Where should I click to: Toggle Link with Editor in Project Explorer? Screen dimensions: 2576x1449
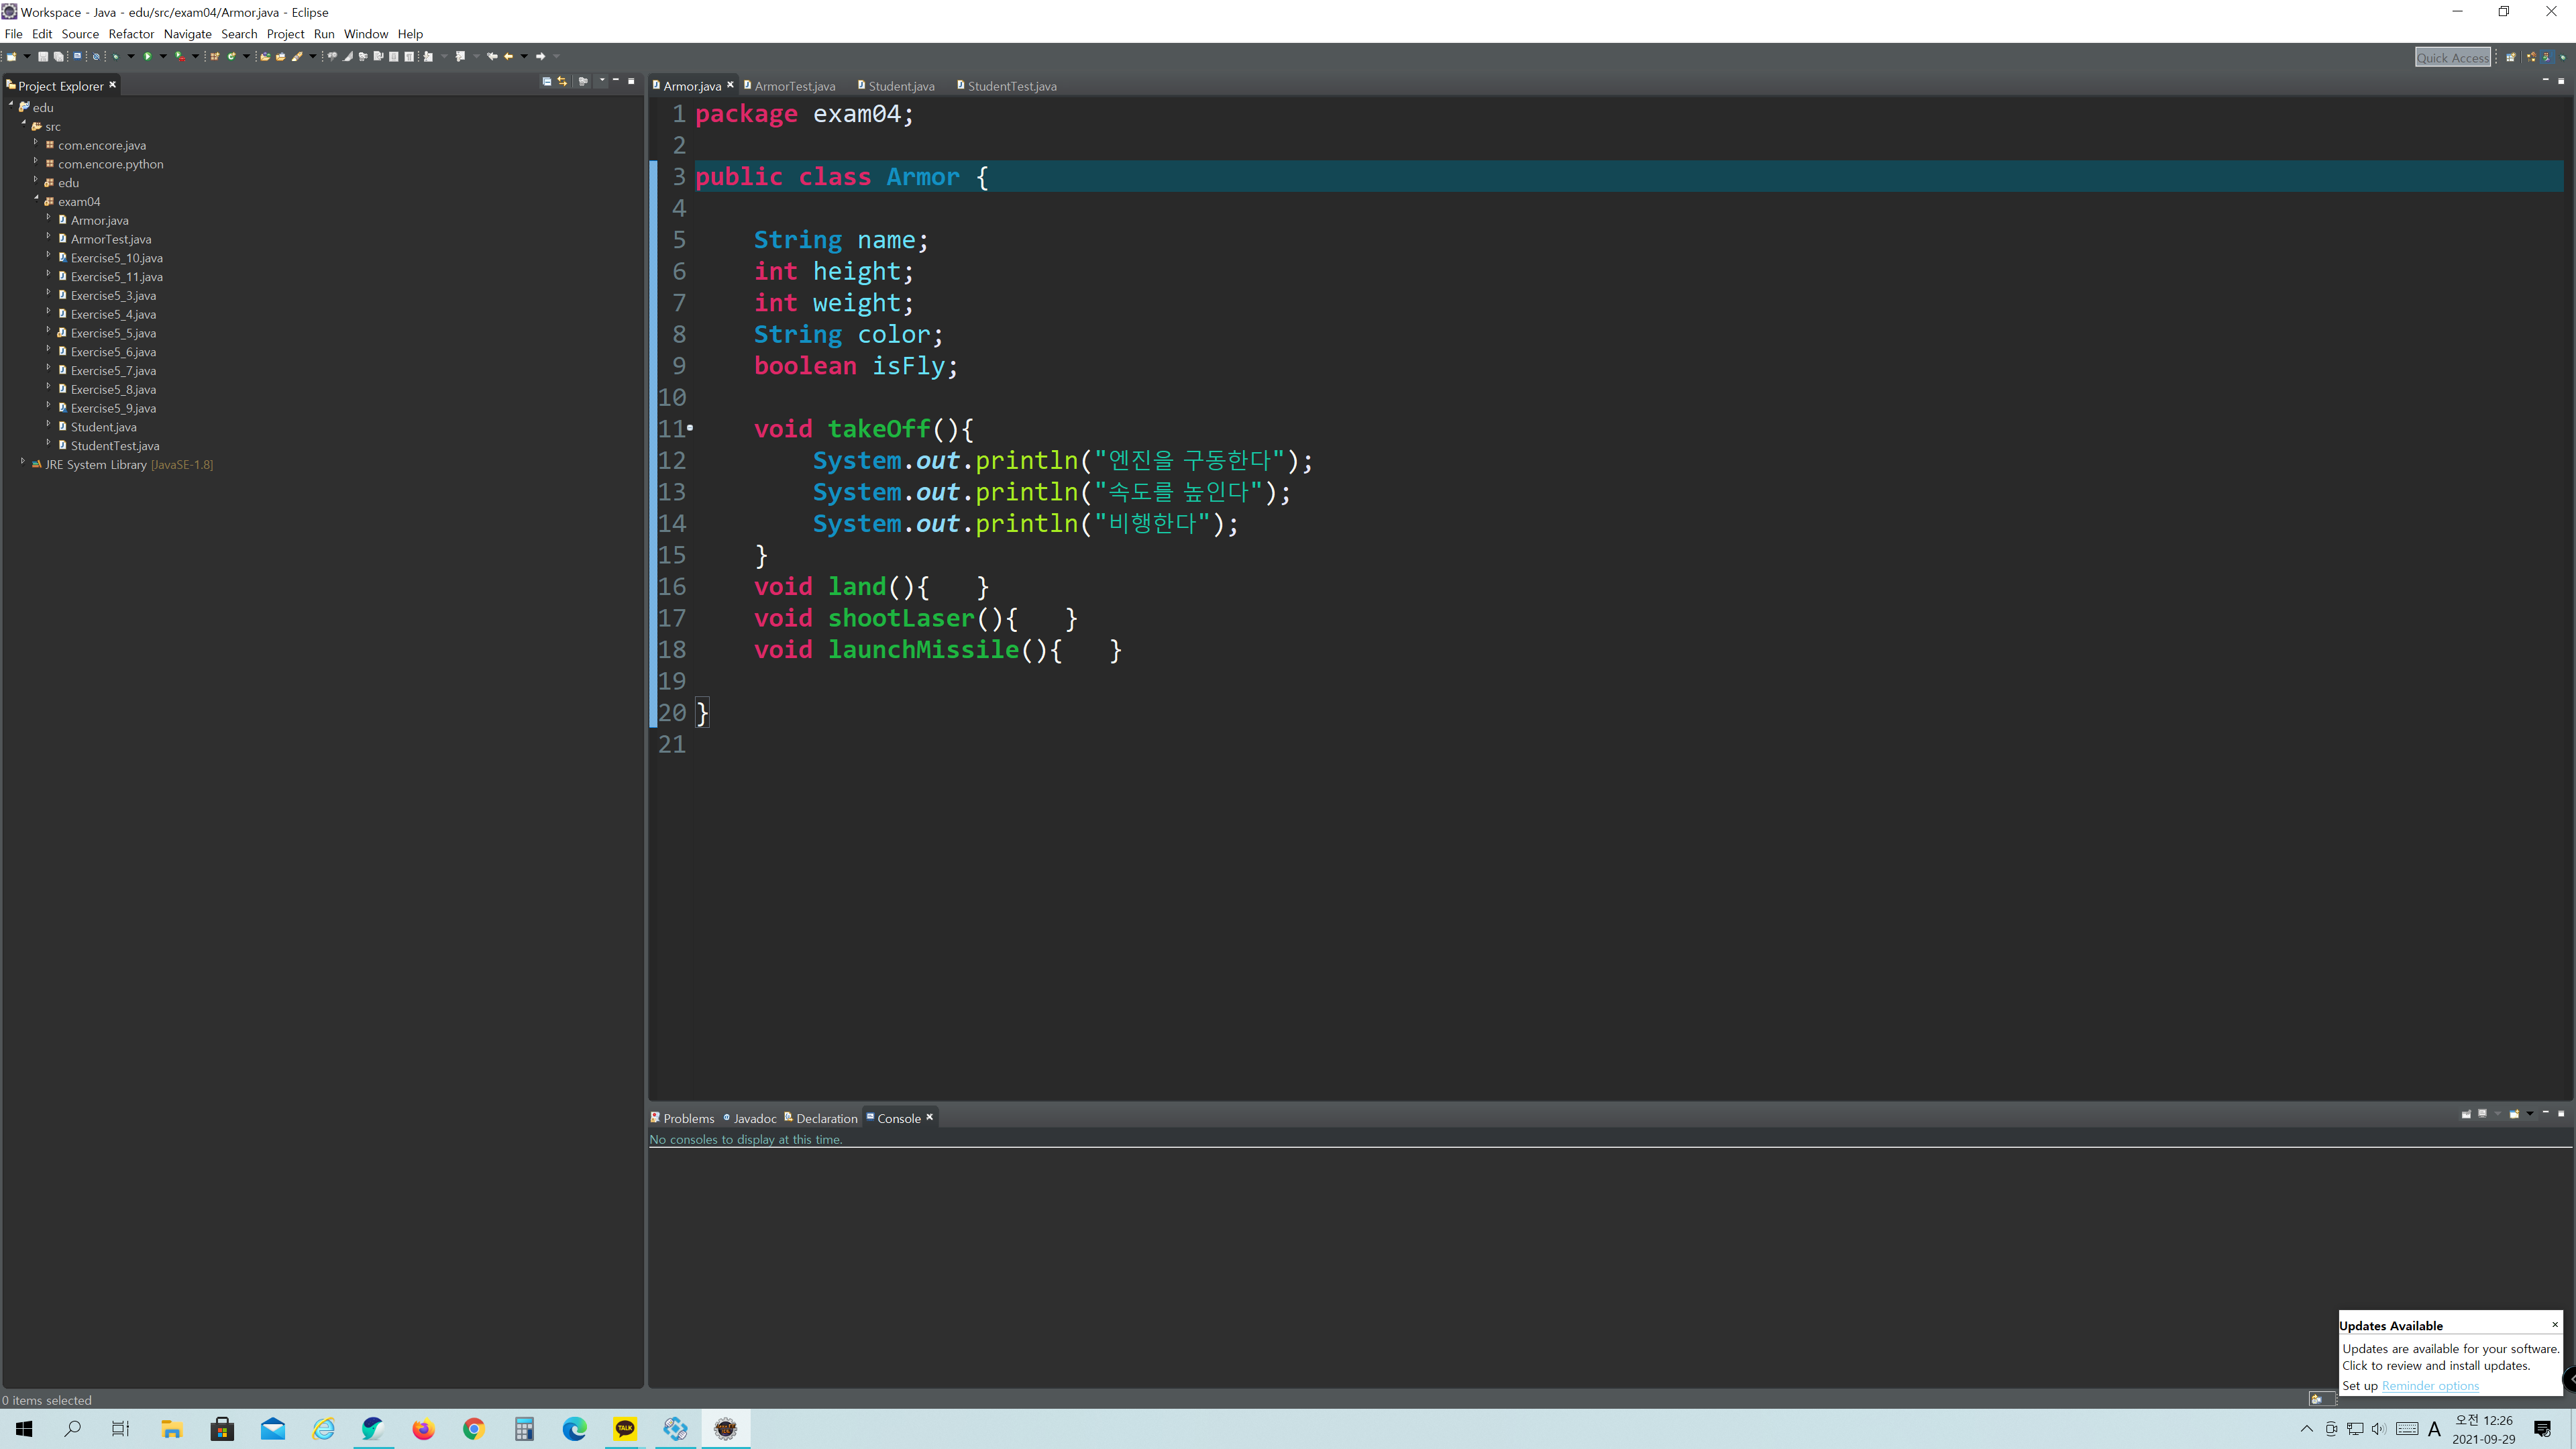point(562,81)
